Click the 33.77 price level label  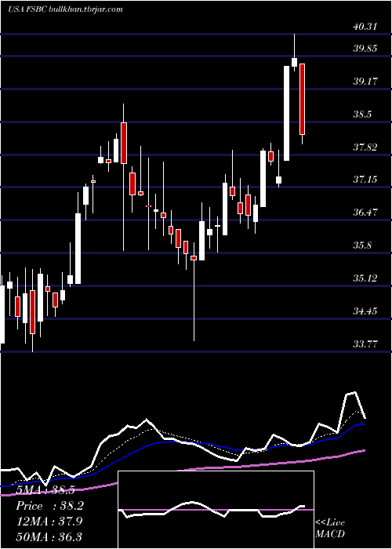pos(365,344)
